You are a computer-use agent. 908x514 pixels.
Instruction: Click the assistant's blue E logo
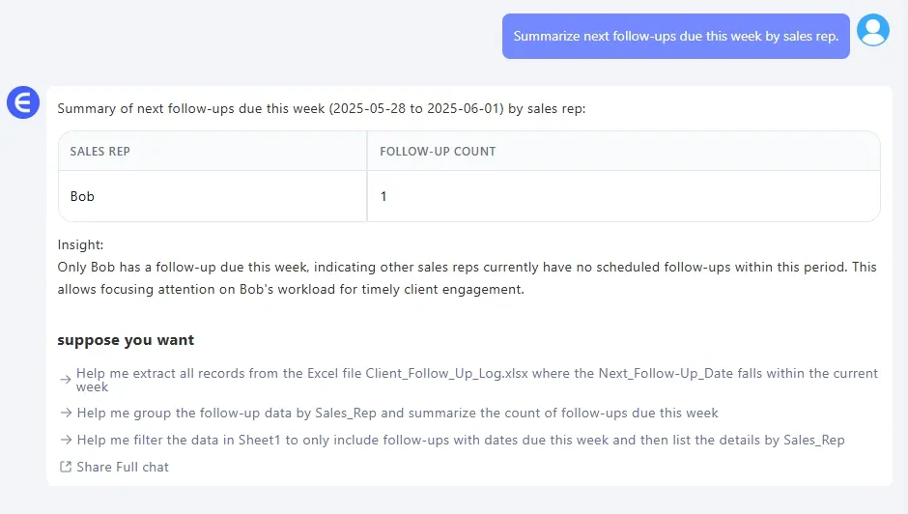[x=23, y=102]
